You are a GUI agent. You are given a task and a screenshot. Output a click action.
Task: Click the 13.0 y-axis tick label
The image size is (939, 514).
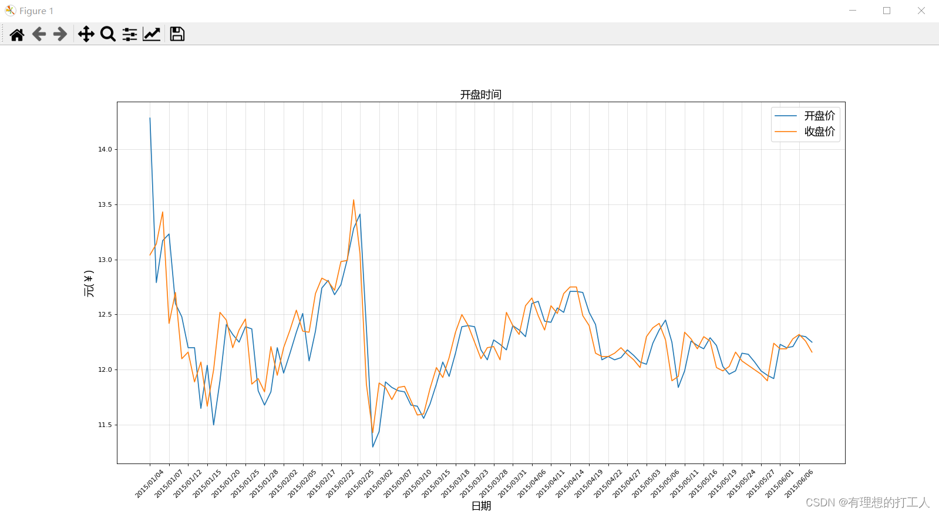pyautogui.click(x=105, y=260)
